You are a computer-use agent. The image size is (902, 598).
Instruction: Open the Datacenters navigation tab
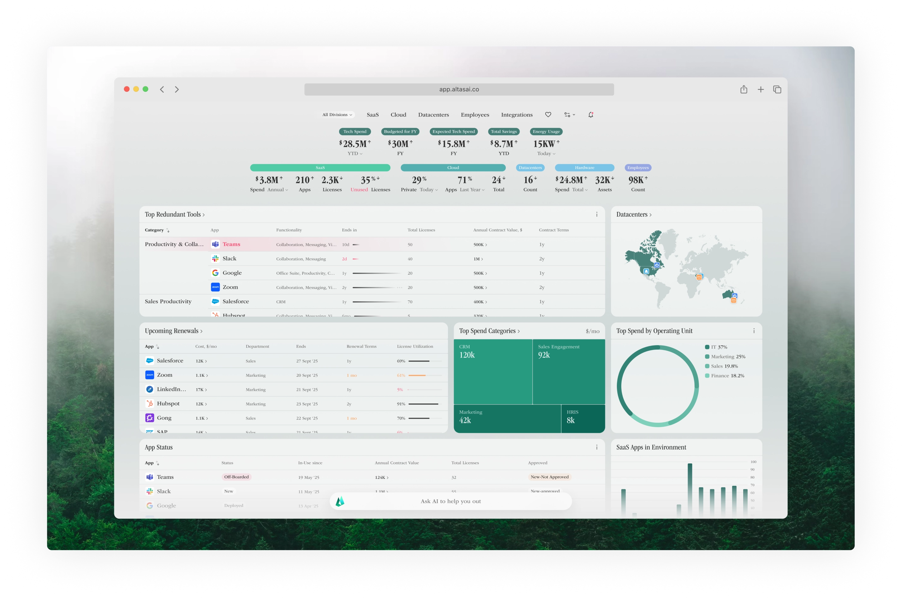click(x=433, y=114)
